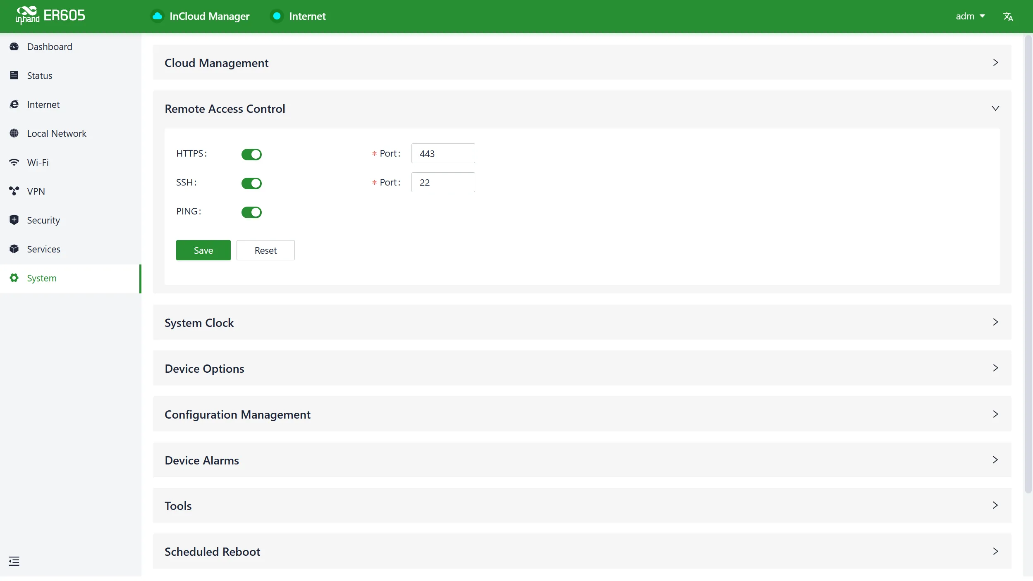Click the Security shield icon

14,220
